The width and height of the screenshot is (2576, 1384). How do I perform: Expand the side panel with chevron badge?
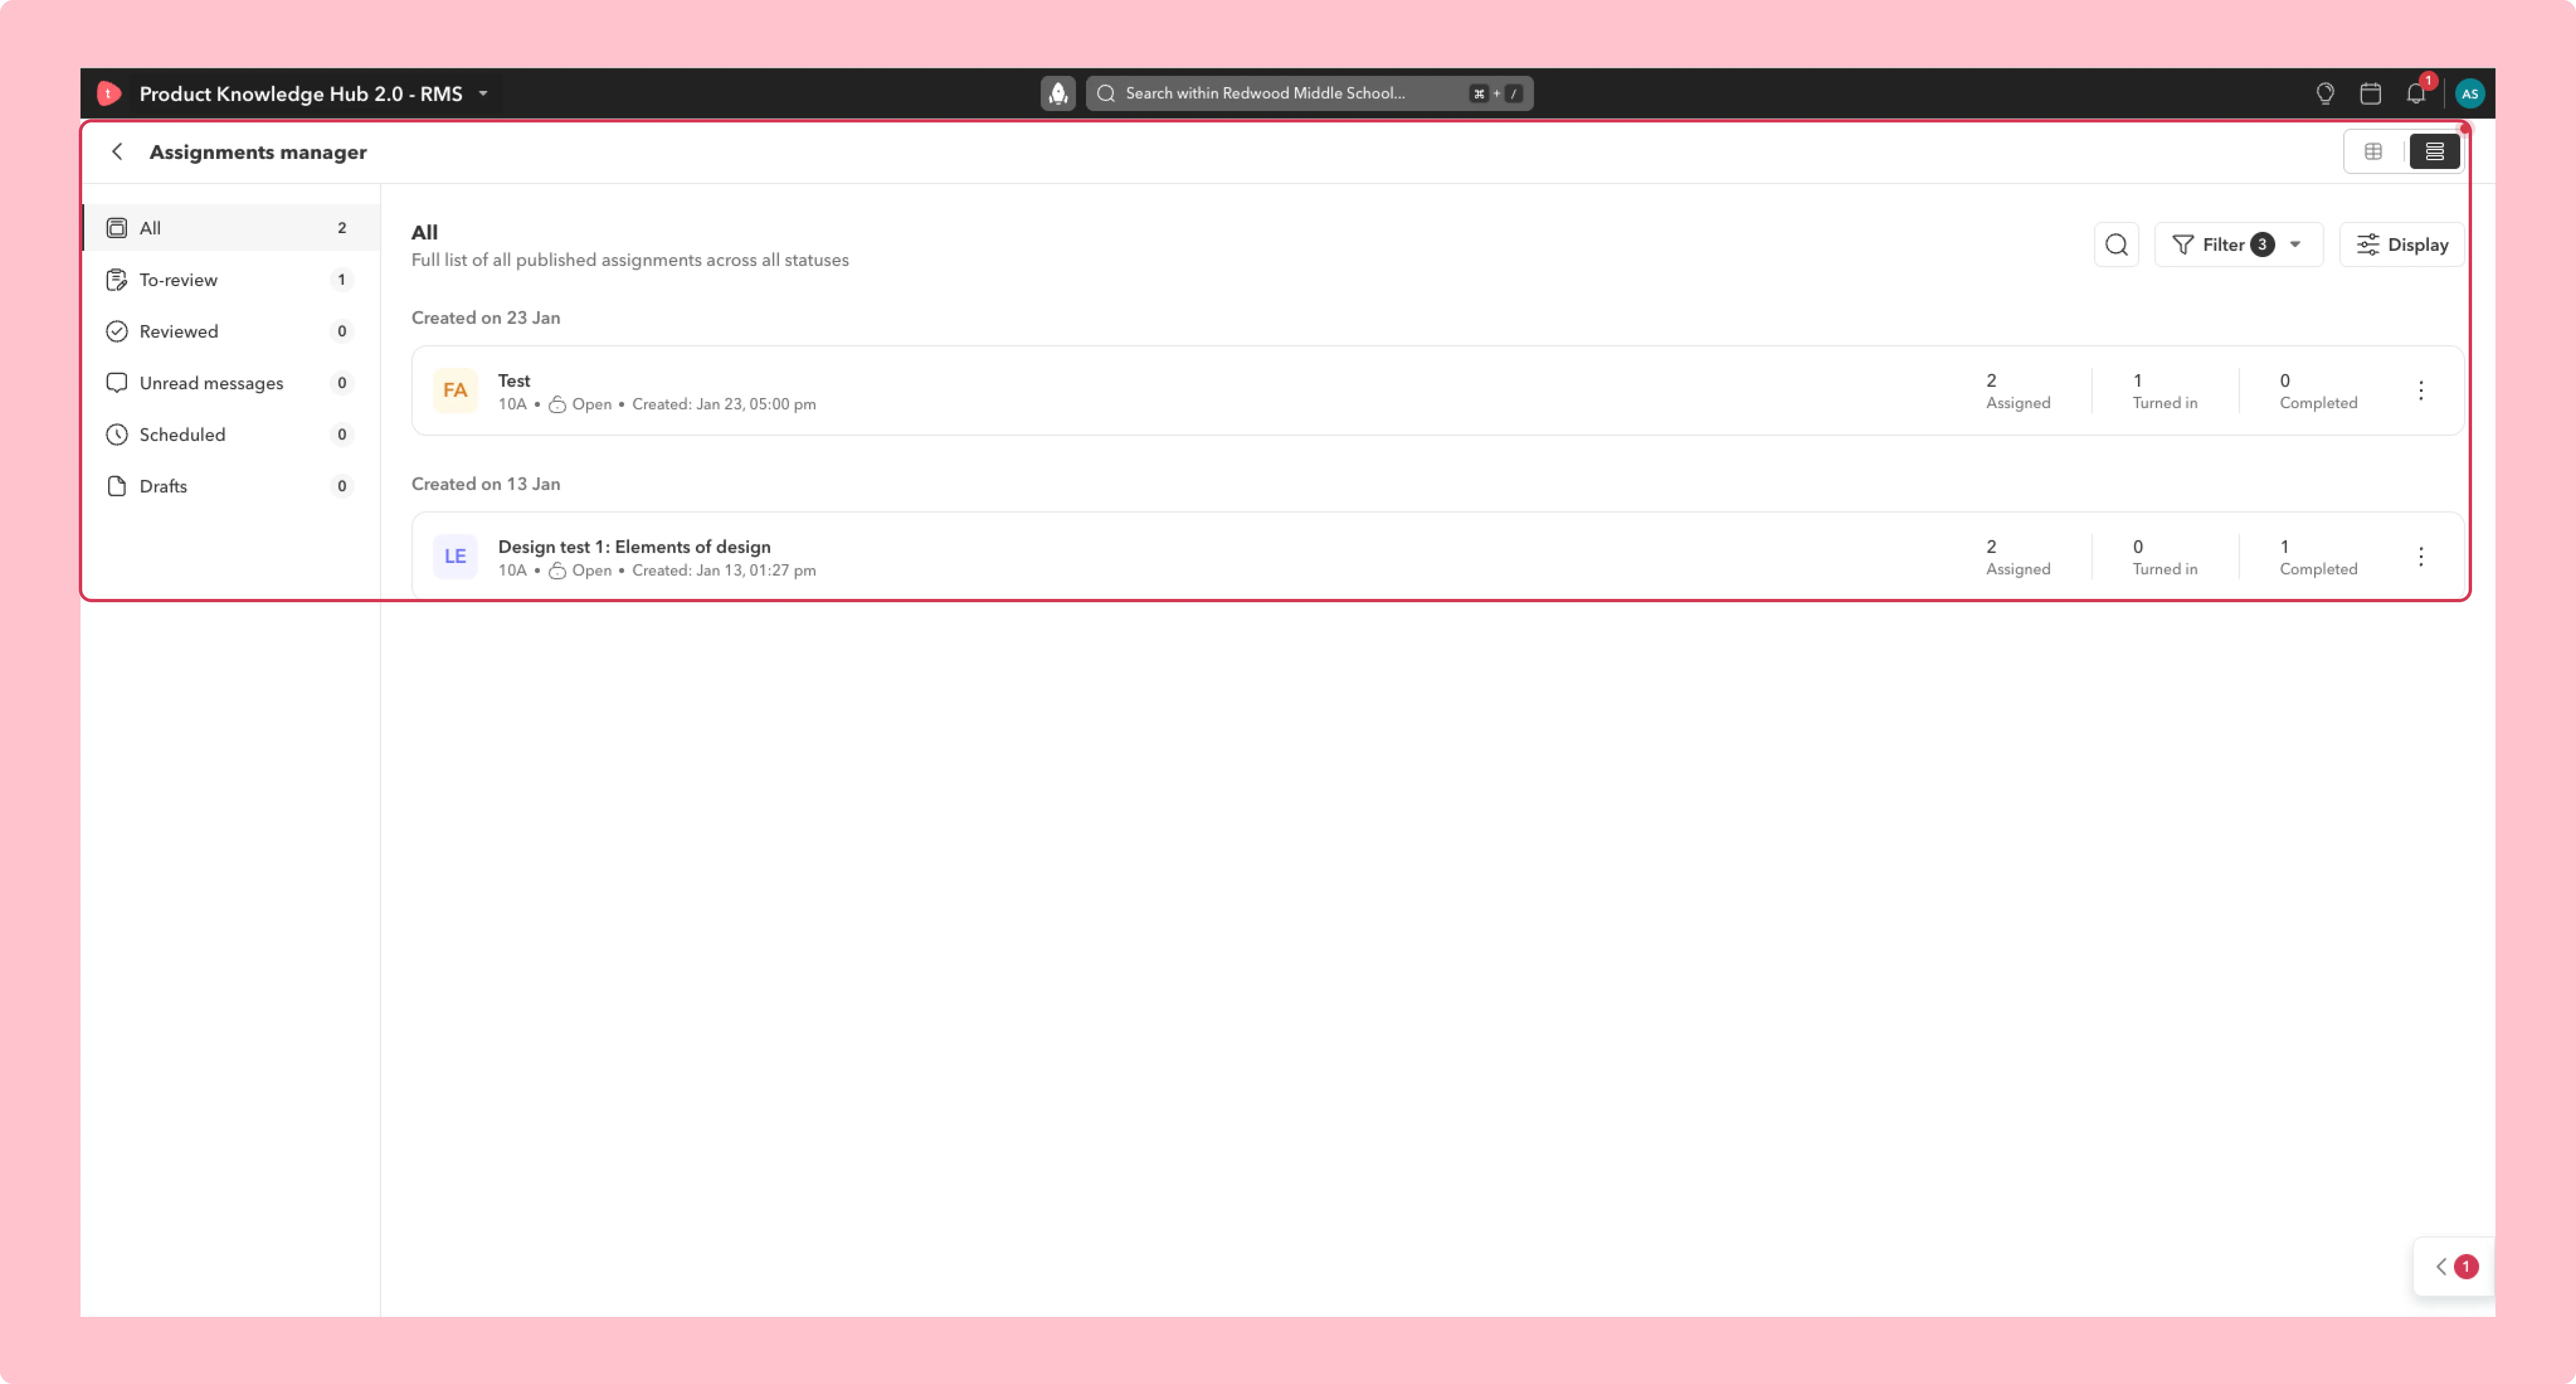(x=2454, y=1266)
